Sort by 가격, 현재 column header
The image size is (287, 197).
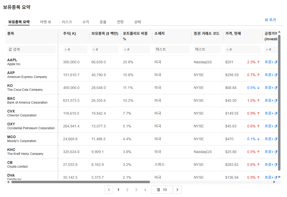coord(233,33)
